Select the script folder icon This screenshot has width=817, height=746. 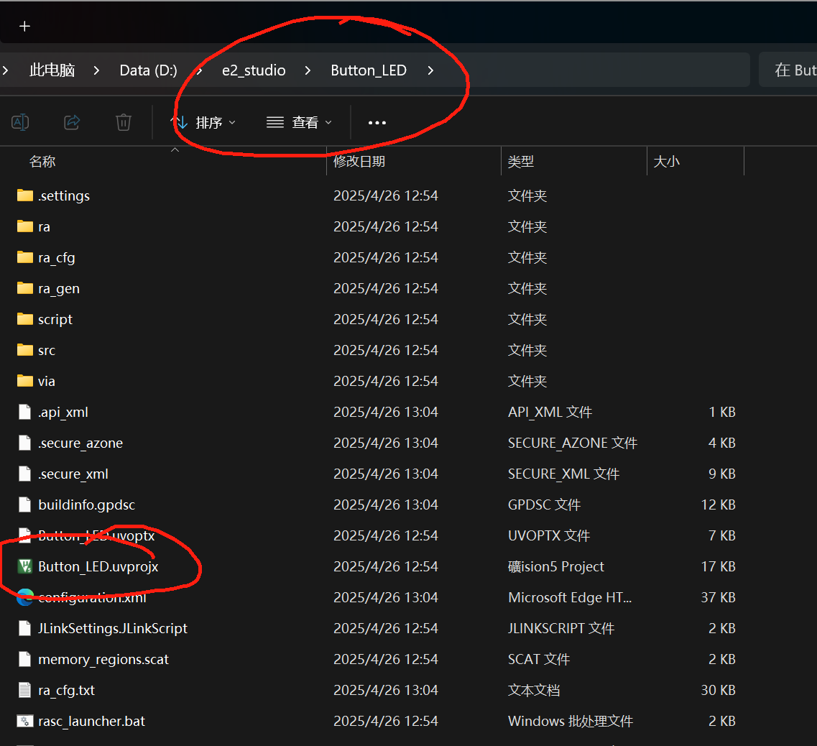pos(25,319)
